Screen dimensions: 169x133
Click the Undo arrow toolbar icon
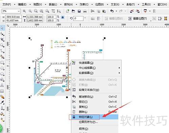[112, 11]
